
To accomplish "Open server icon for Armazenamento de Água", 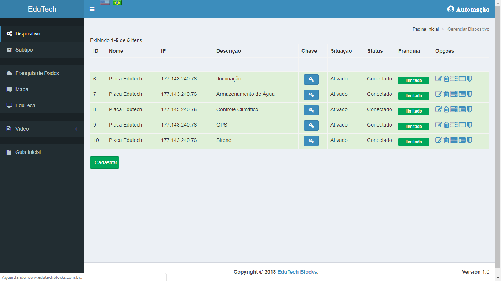I will click(454, 94).
